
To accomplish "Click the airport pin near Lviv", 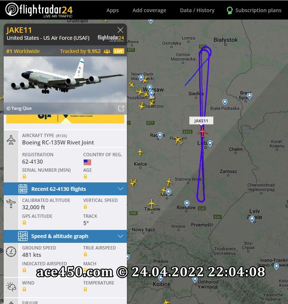I will pyautogui.click(x=252, y=219).
